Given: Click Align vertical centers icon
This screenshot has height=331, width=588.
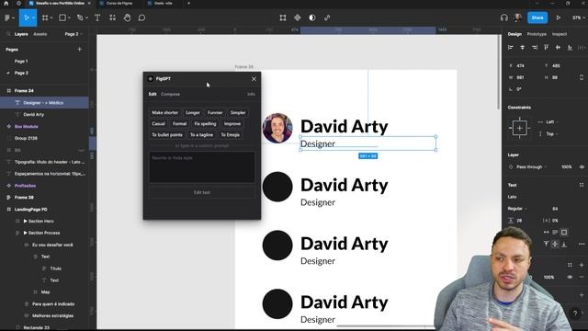Looking at the screenshot, I should point(558,47).
